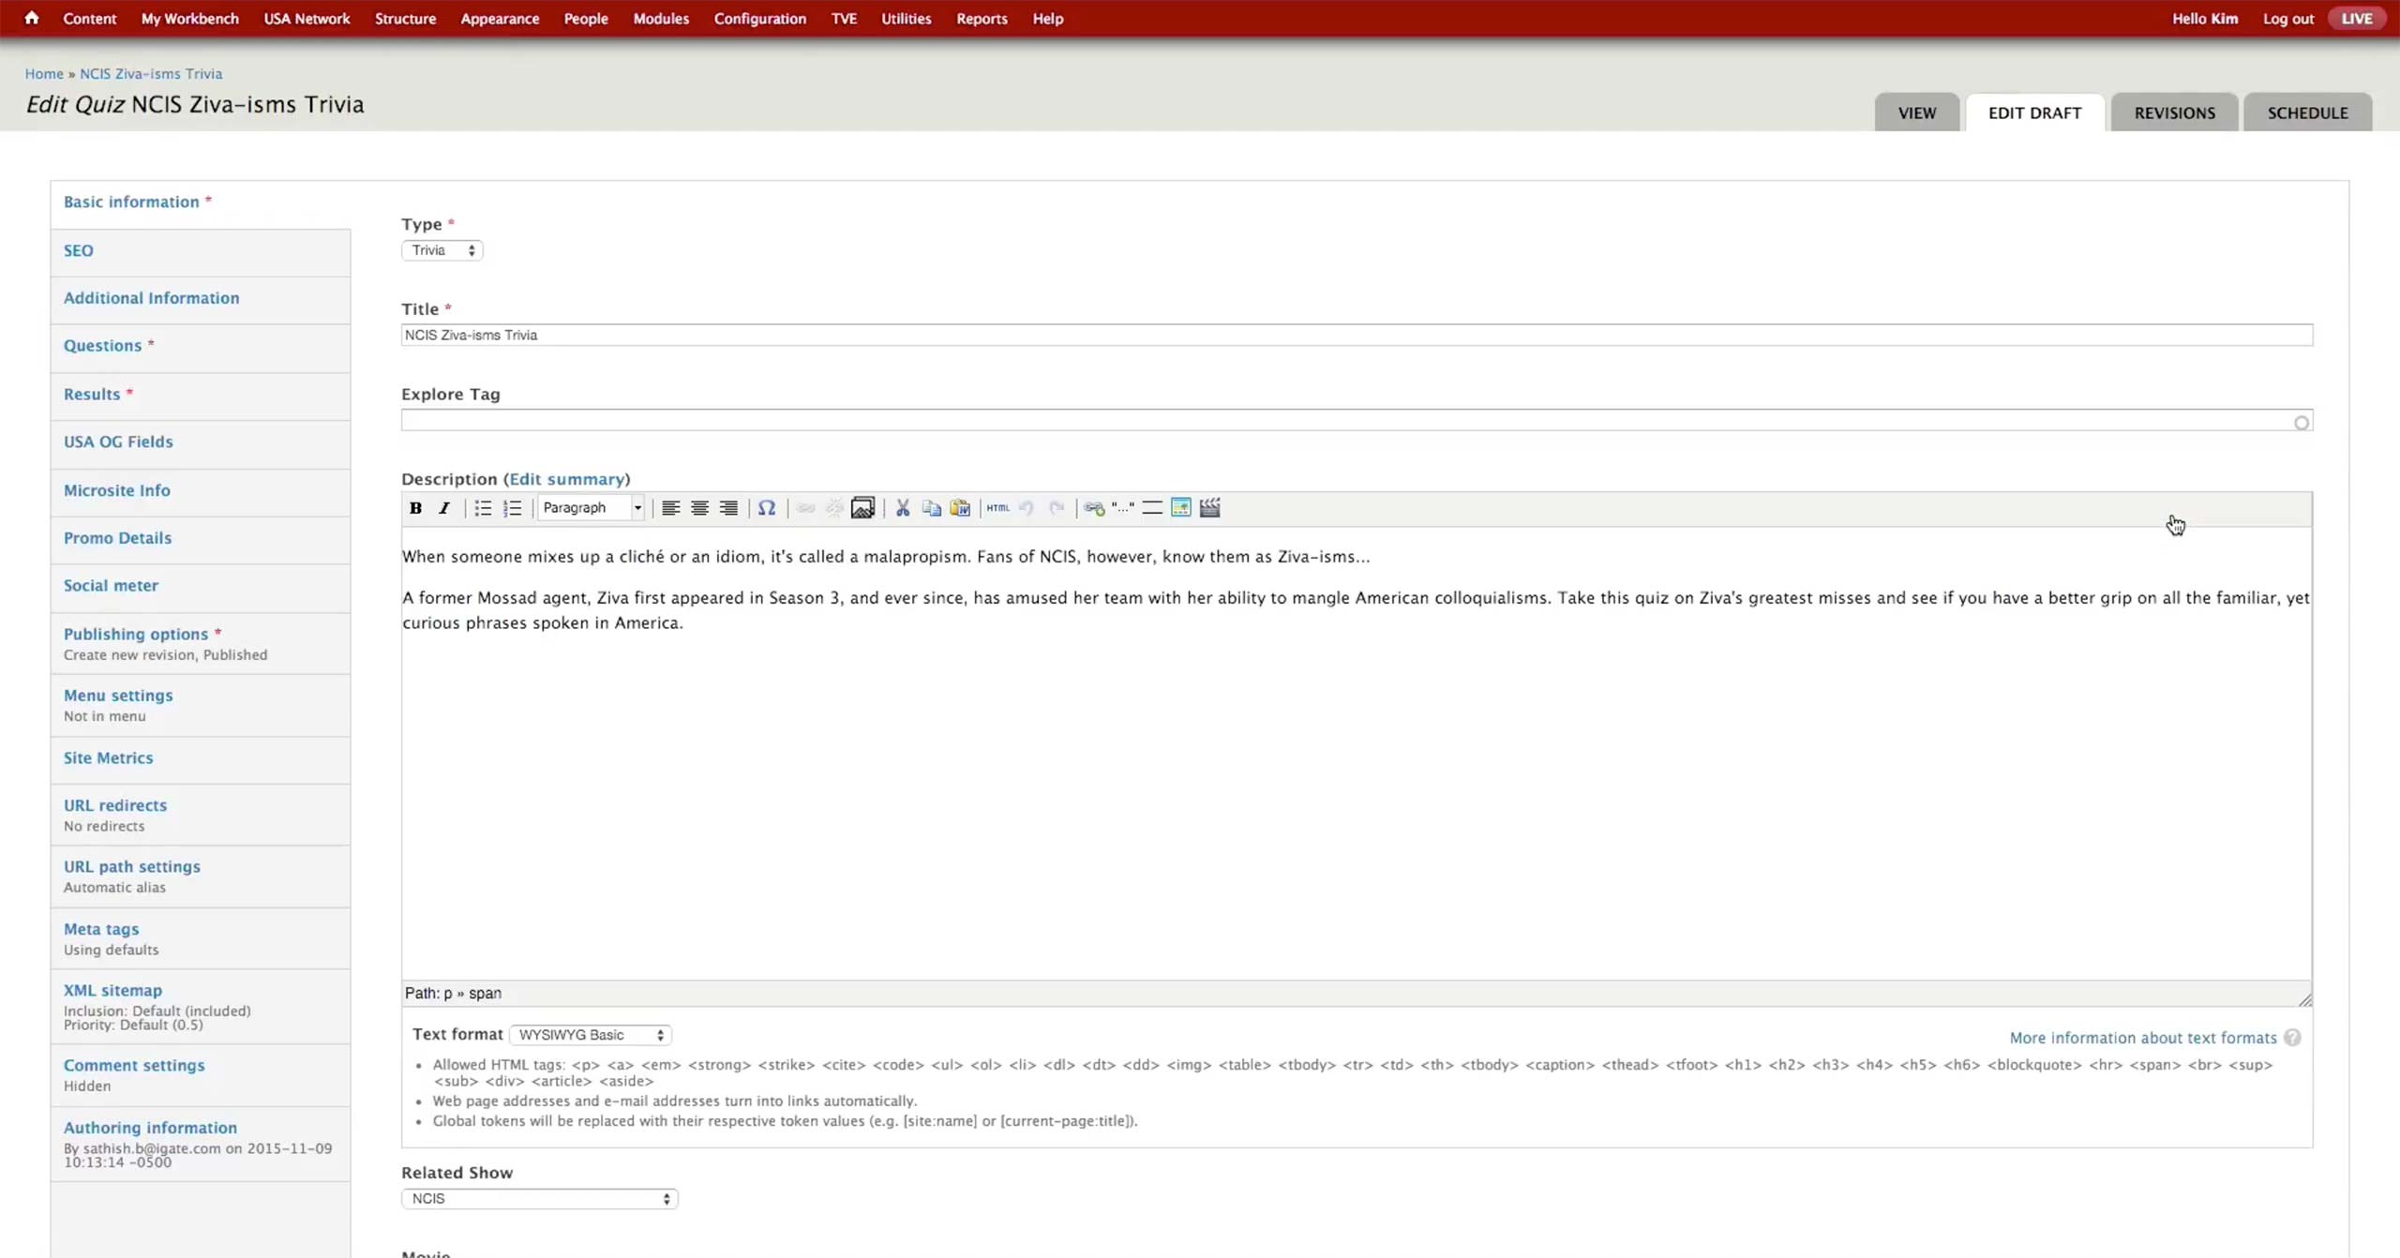The image size is (2400, 1258).
Task: Open the Questions section in sidebar
Action: [103, 346]
